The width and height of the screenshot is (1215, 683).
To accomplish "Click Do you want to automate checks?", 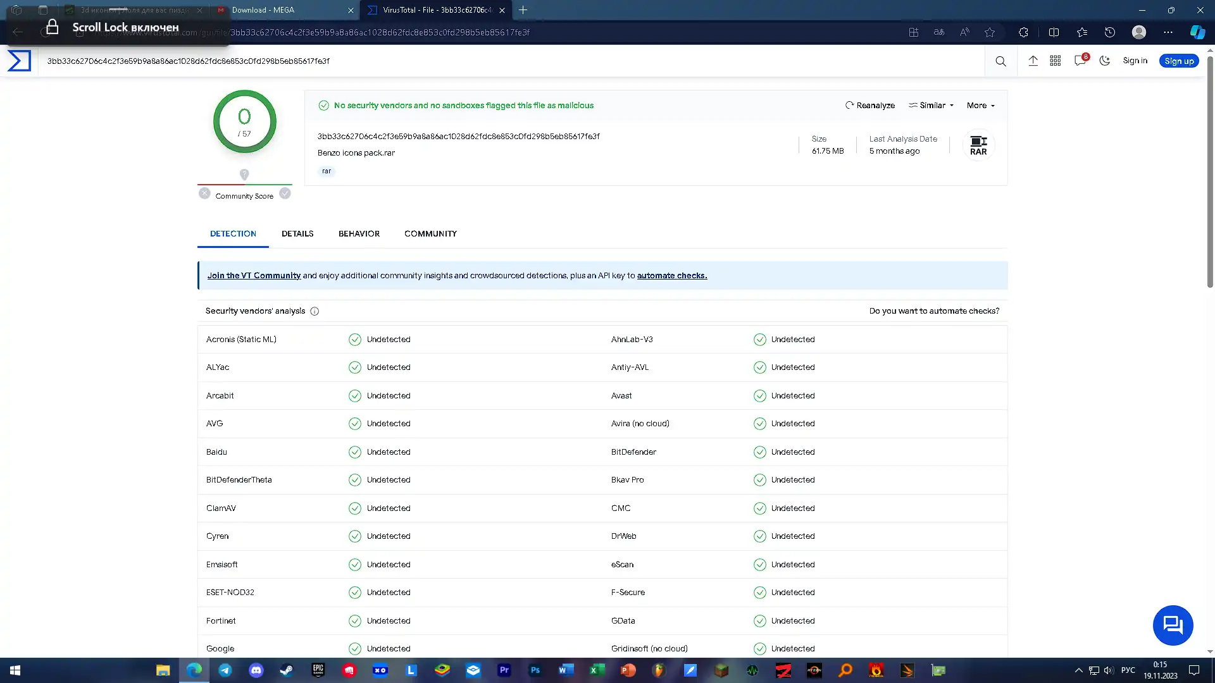I will coord(934,311).
